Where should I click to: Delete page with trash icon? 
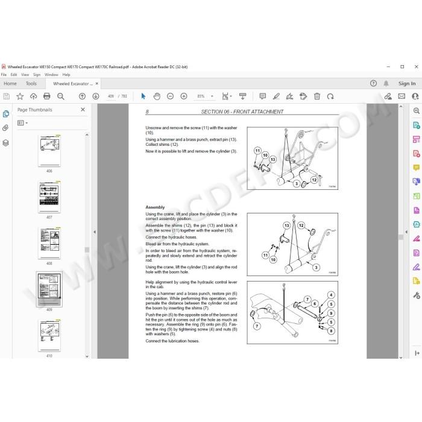[x=317, y=96]
